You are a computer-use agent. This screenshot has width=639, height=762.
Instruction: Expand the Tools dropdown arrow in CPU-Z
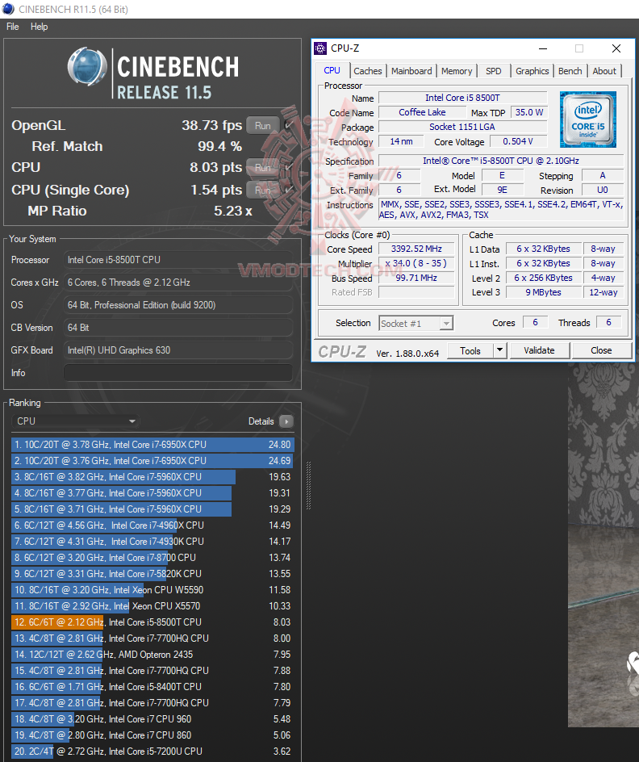coord(499,350)
